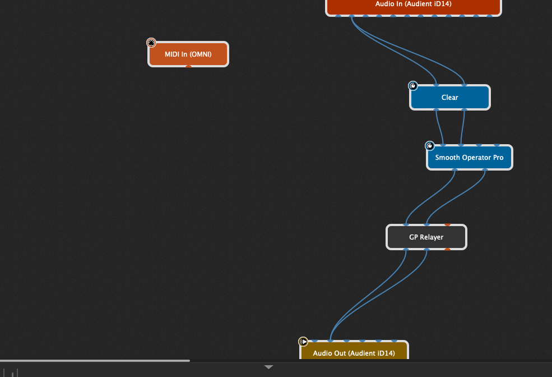Click the orange pin below GP Relayer
The height and width of the screenshot is (377, 552).
(x=447, y=249)
